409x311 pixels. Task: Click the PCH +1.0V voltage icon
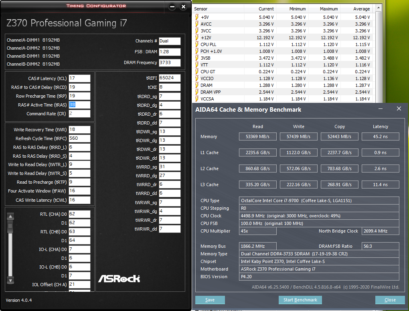[x=197, y=51]
